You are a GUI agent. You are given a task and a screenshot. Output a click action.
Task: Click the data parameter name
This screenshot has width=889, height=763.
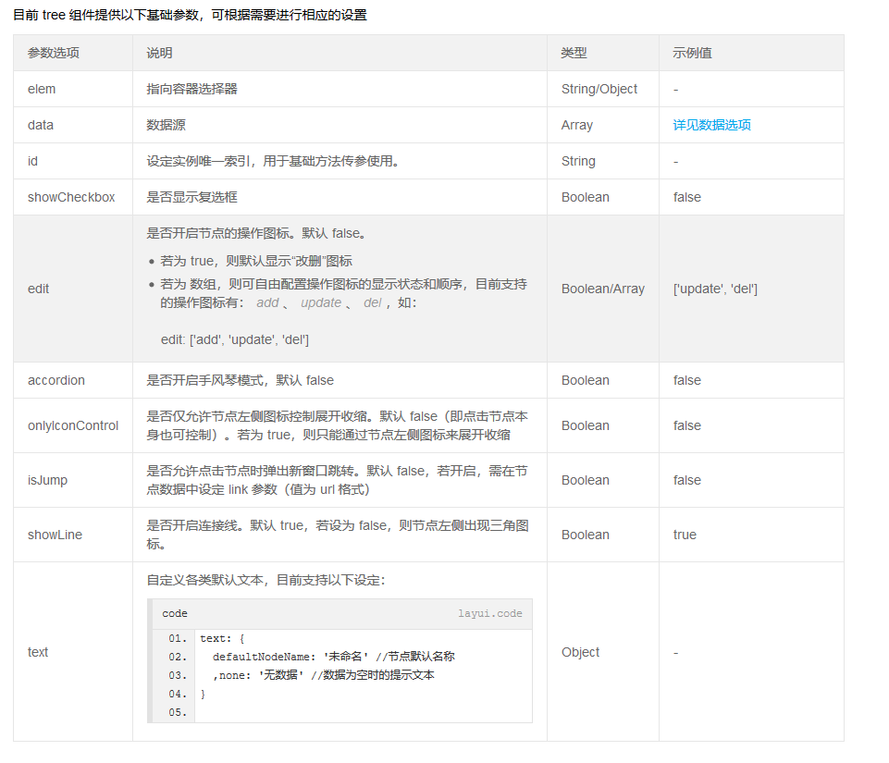coord(37,125)
